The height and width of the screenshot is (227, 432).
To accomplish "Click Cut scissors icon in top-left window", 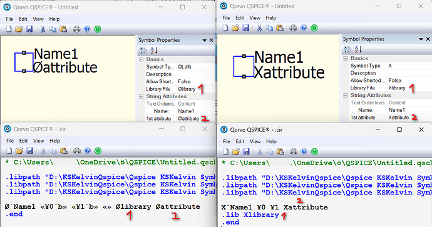I will 43,29.
